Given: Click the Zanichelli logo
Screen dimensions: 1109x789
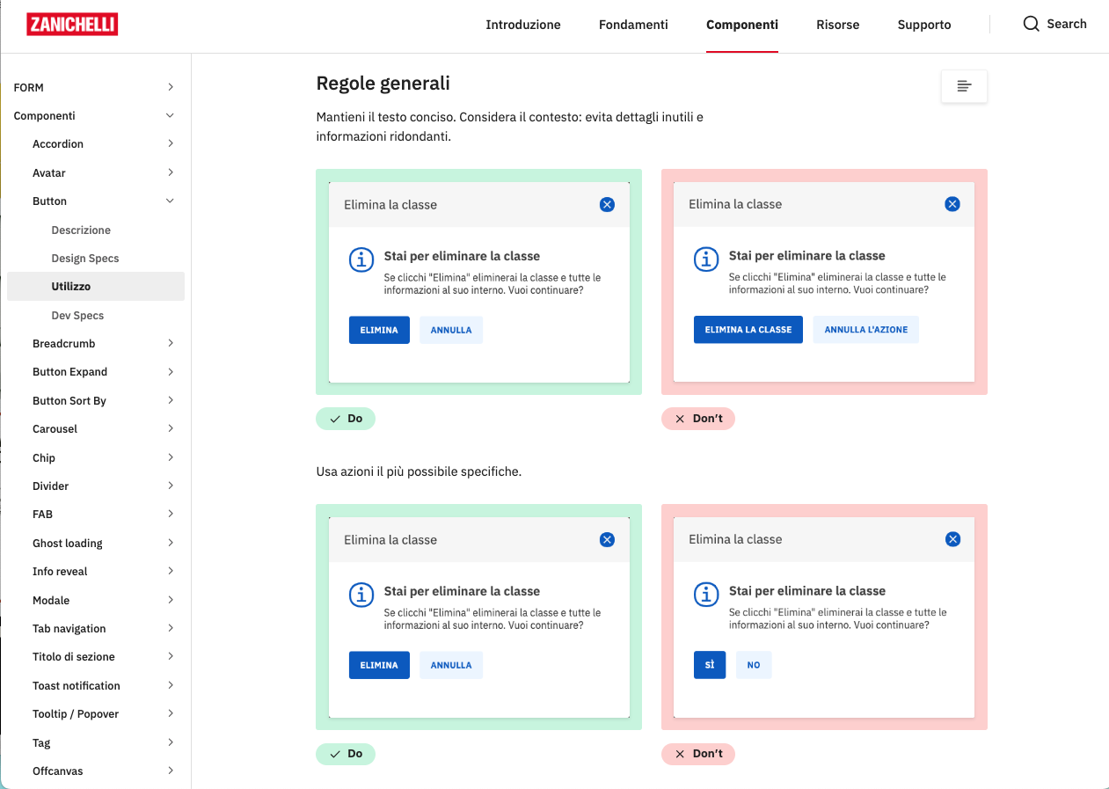Looking at the screenshot, I should pos(72,25).
